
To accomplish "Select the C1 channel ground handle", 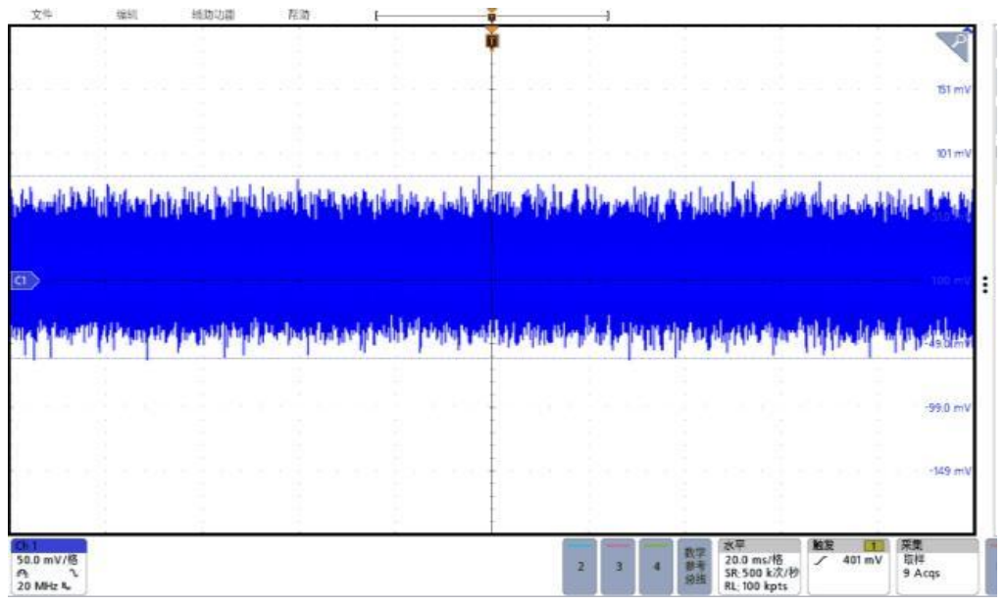I will coord(25,280).
